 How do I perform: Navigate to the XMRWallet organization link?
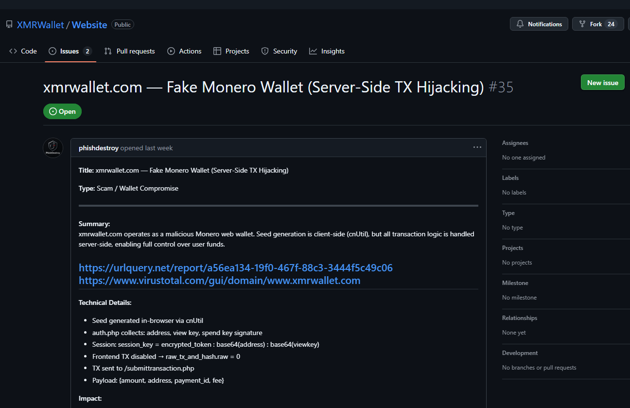(40, 24)
